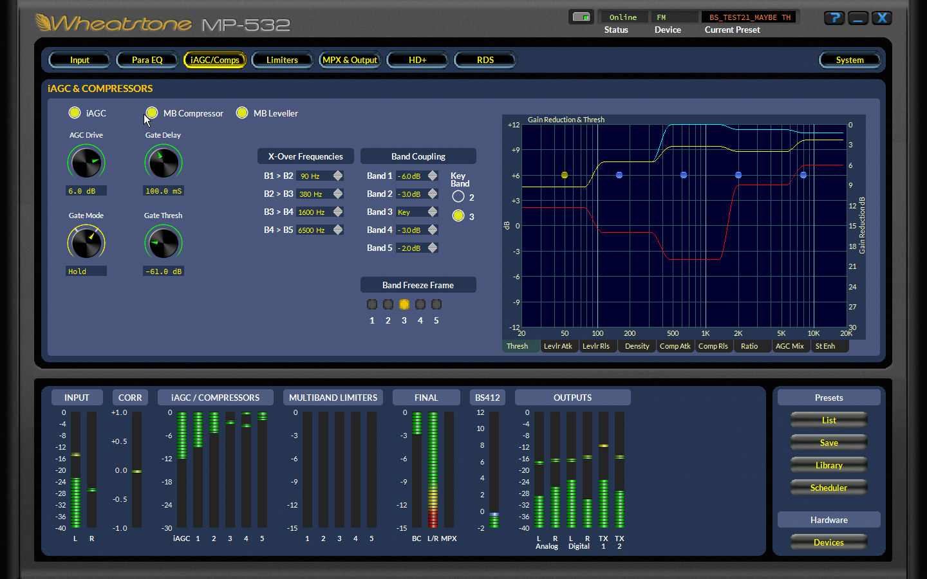Adjust B1 > B2 90 Hz crossover stepper

pyautogui.click(x=338, y=176)
